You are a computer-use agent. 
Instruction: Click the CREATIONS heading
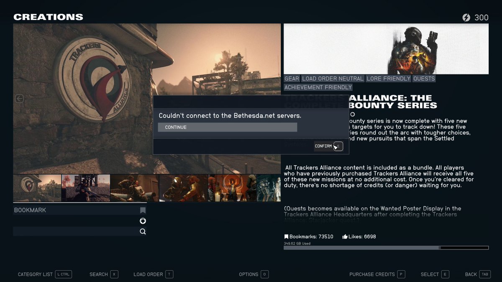tap(48, 17)
